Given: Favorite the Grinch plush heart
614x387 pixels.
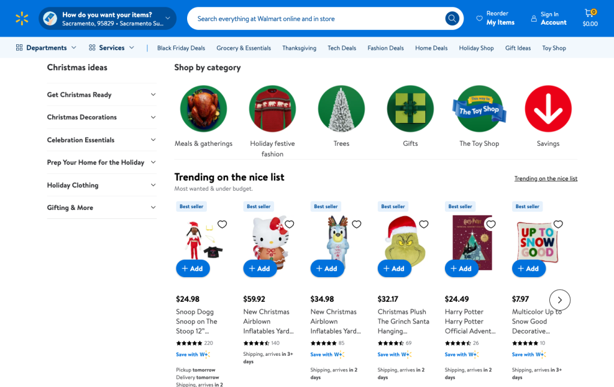Looking at the screenshot, I should [x=424, y=224].
